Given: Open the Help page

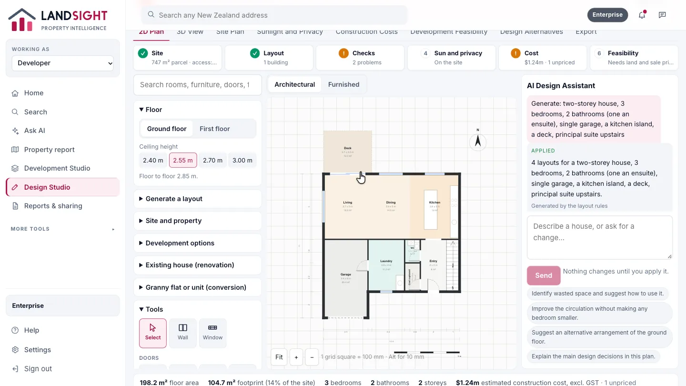Looking at the screenshot, I should click(62, 330).
